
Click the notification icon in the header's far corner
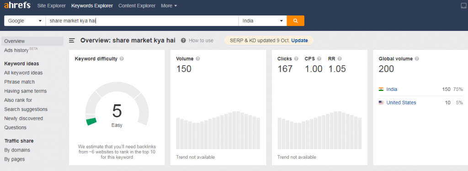point(463,5)
